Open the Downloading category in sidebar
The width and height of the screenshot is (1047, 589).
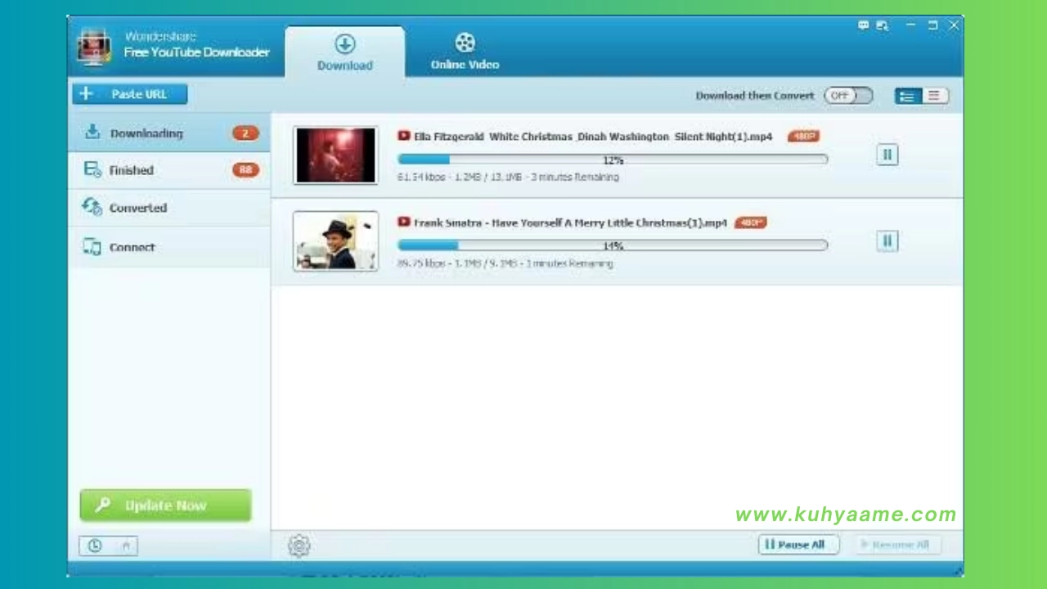point(169,133)
